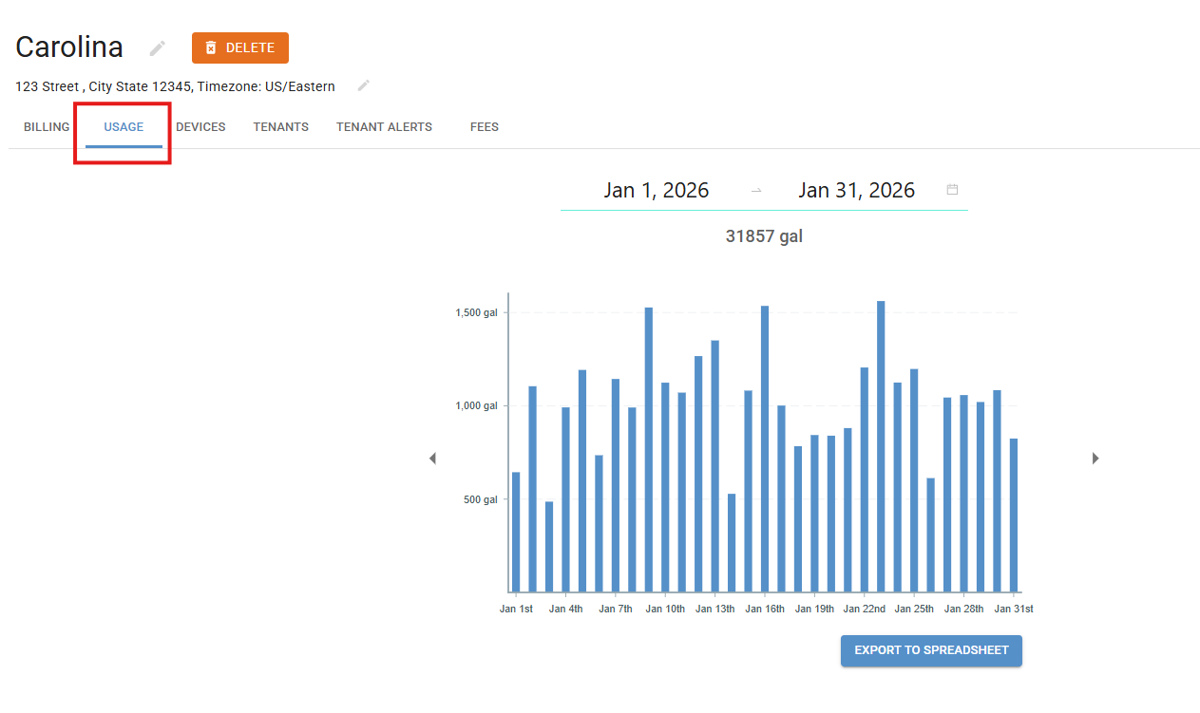The image size is (1200, 713).
Task: Open the calendar icon in date range
Action: (x=952, y=190)
